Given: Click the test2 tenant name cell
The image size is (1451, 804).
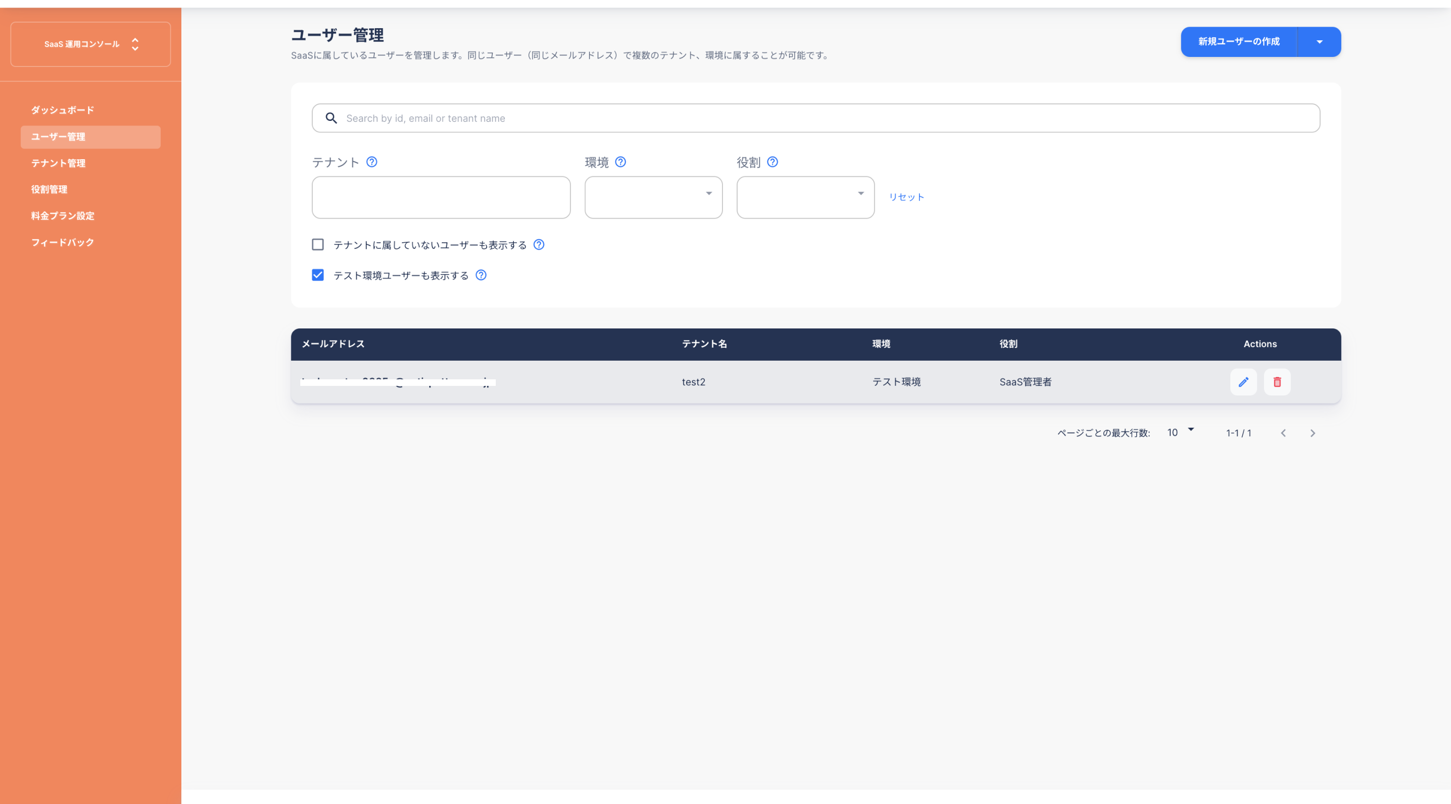Looking at the screenshot, I should coord(693,382).
